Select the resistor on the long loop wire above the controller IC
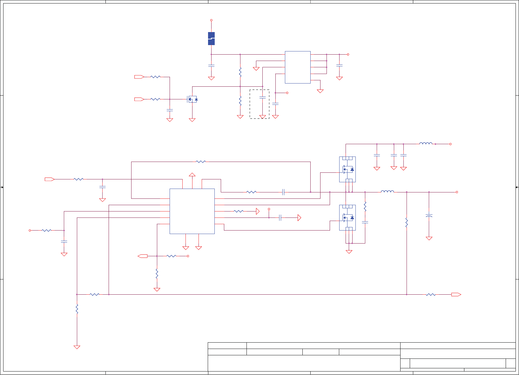 pos(201,162)
